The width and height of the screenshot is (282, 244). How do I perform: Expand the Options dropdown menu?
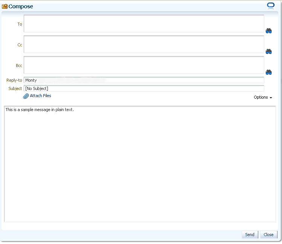click(x=263, y=98)
